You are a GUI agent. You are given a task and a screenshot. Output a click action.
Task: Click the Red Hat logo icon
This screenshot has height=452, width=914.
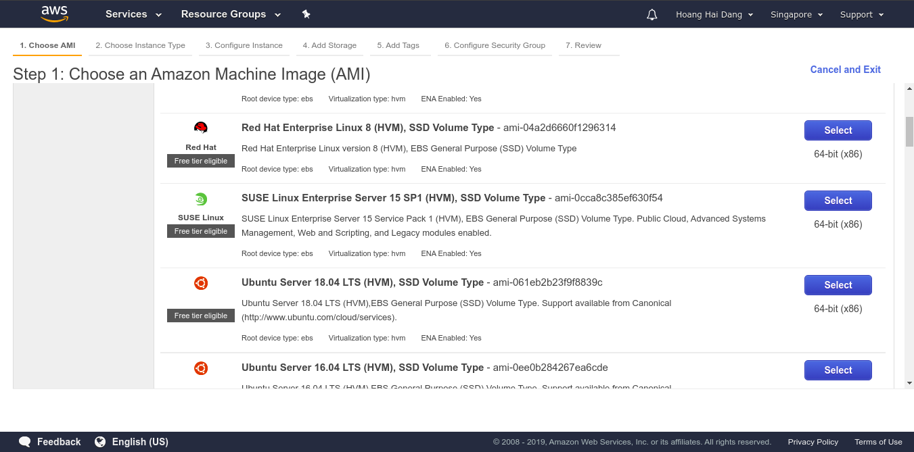point(201,128)
